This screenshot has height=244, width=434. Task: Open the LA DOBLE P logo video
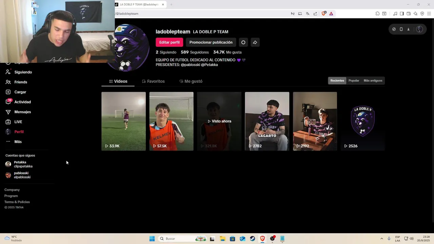pyautogui.click(x=363, y=121)
